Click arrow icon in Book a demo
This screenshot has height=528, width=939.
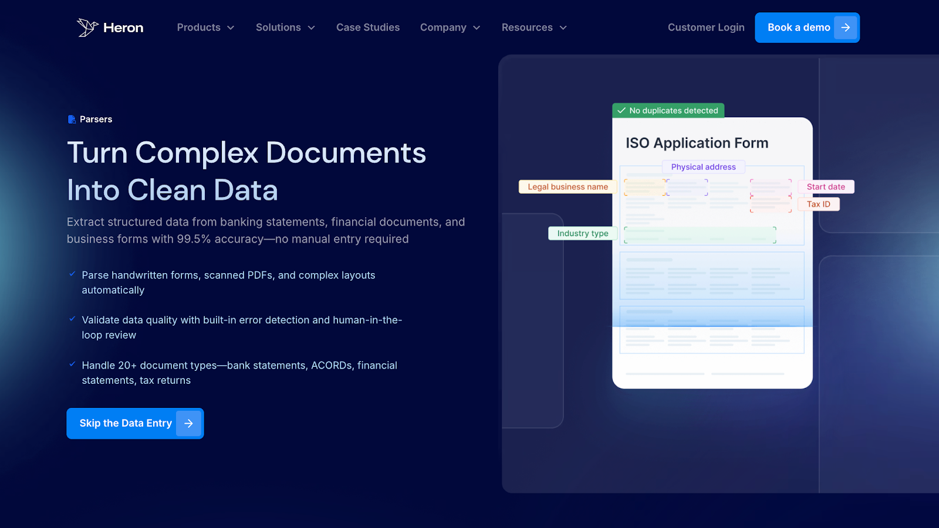tap(846, 28)
